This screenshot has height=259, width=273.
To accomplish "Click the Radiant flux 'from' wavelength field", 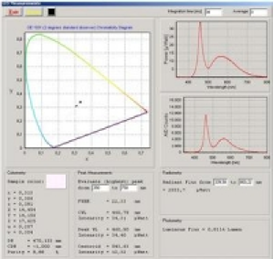I will point(220,182).
